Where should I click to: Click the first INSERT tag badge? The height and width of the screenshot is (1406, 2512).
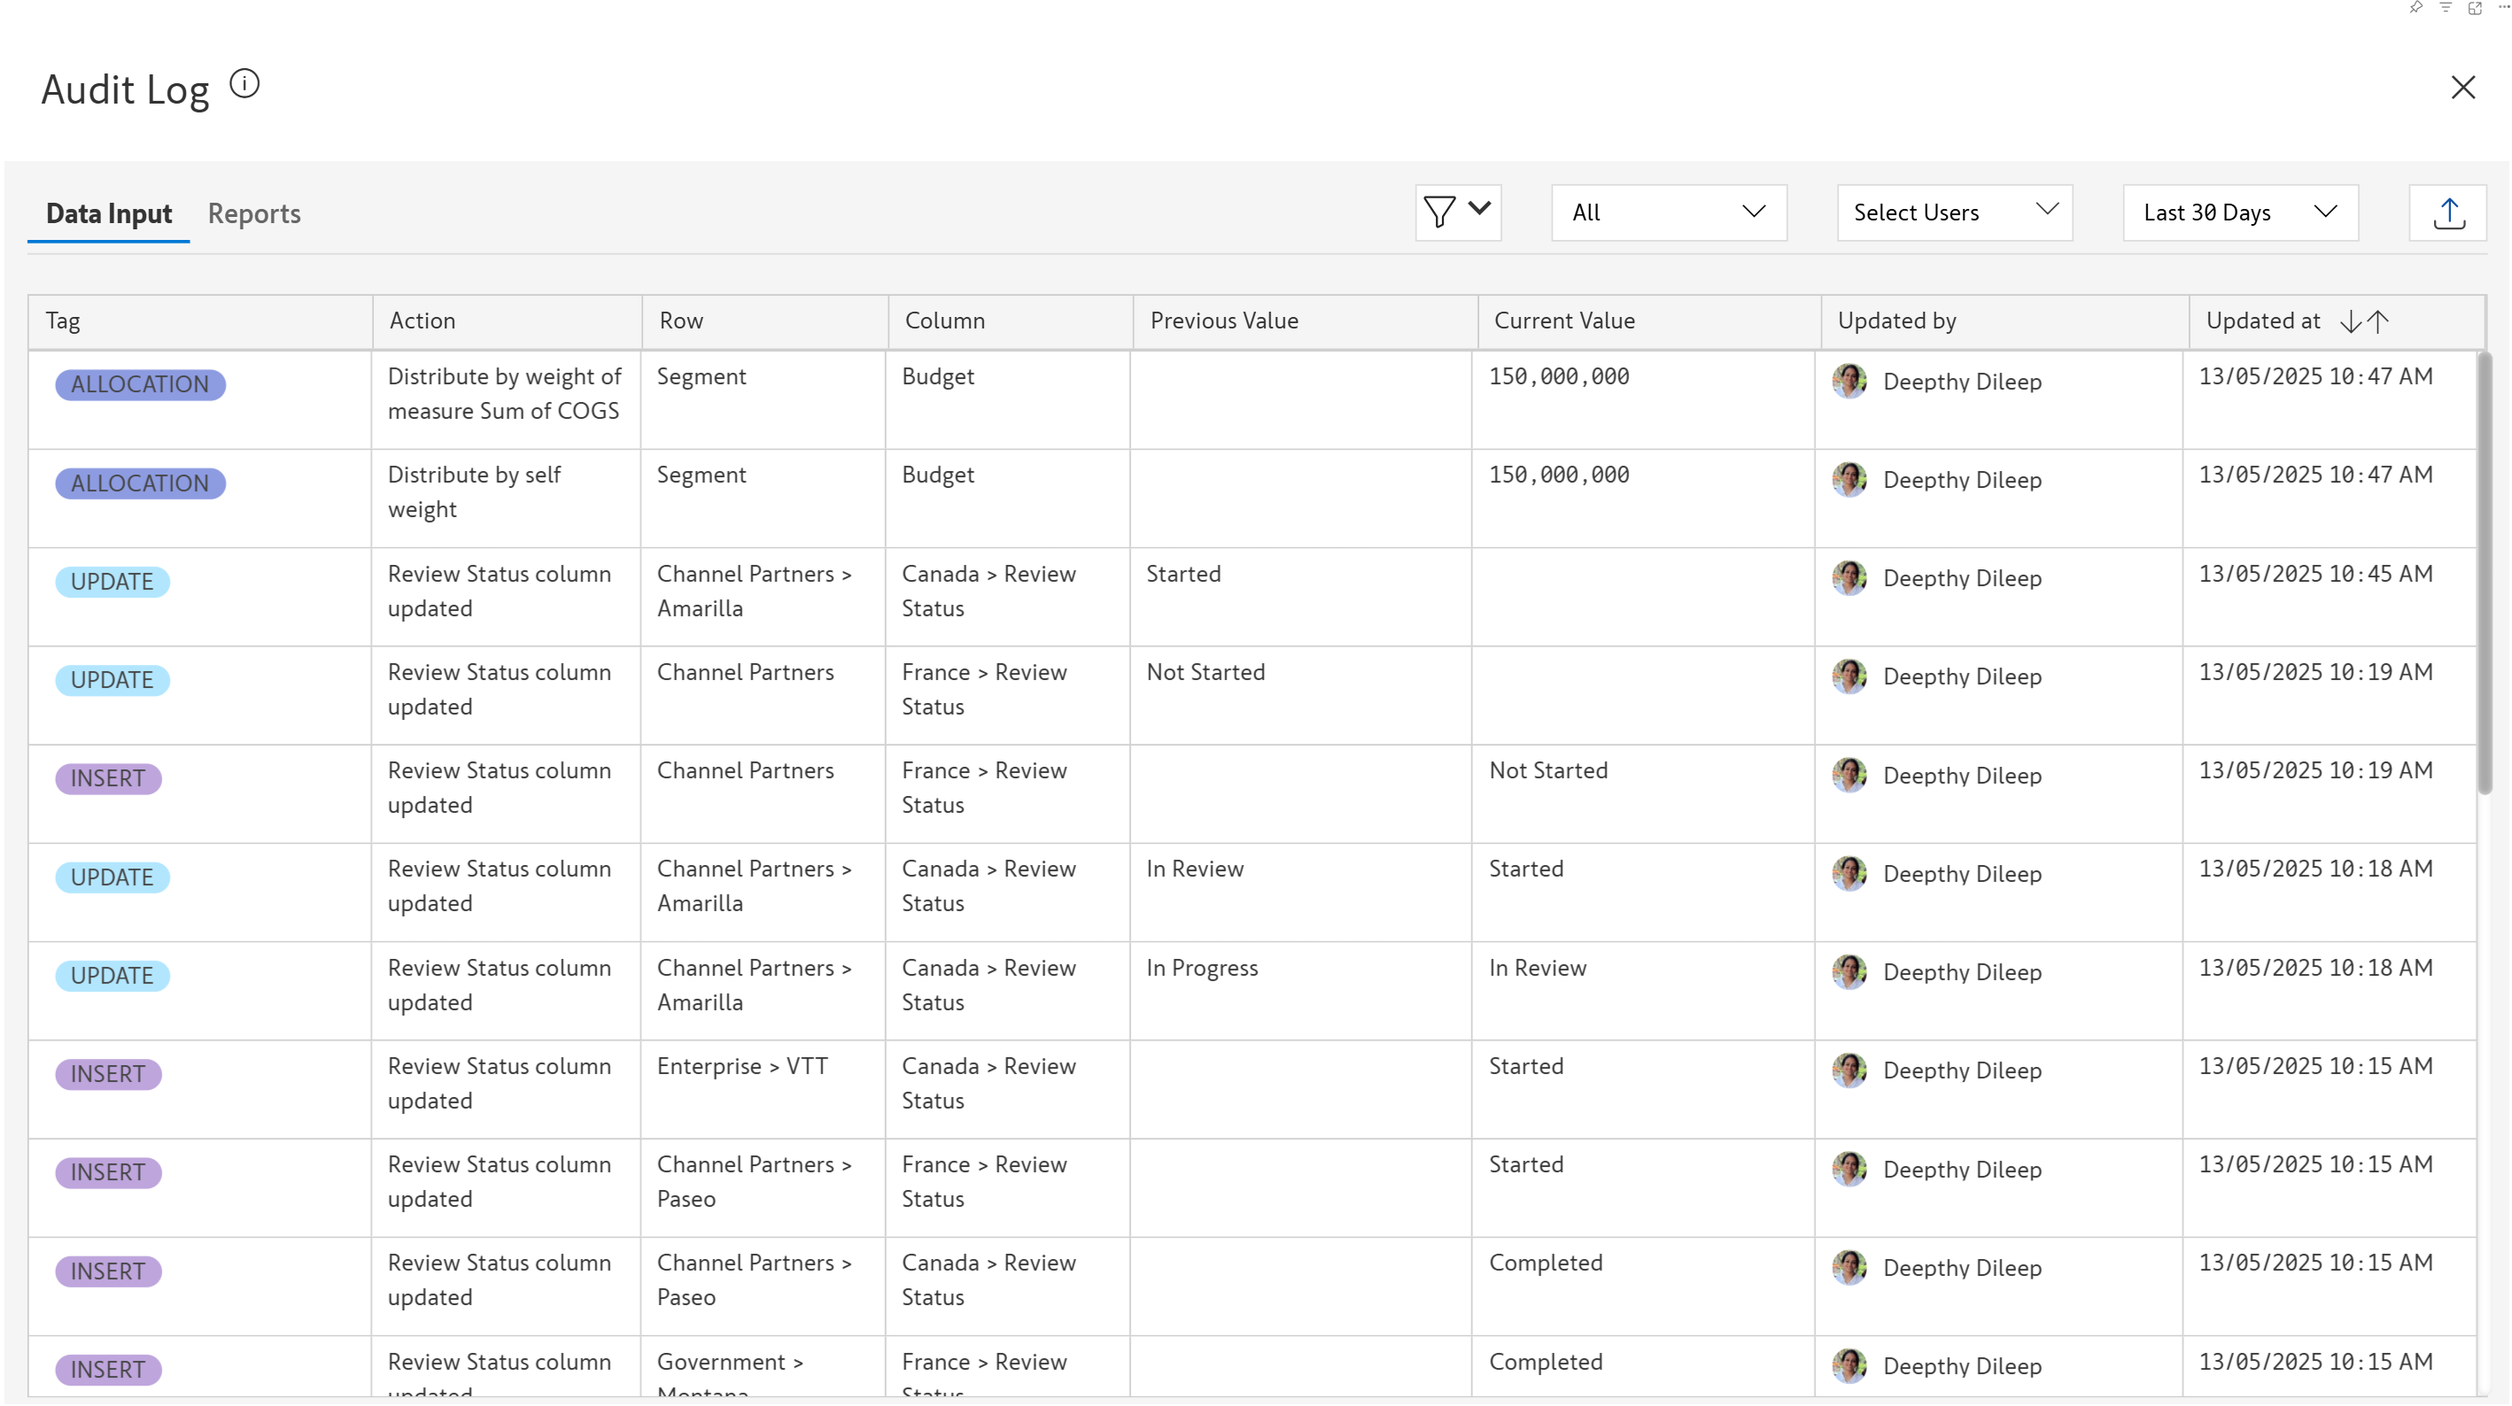[x=107, y=778]
